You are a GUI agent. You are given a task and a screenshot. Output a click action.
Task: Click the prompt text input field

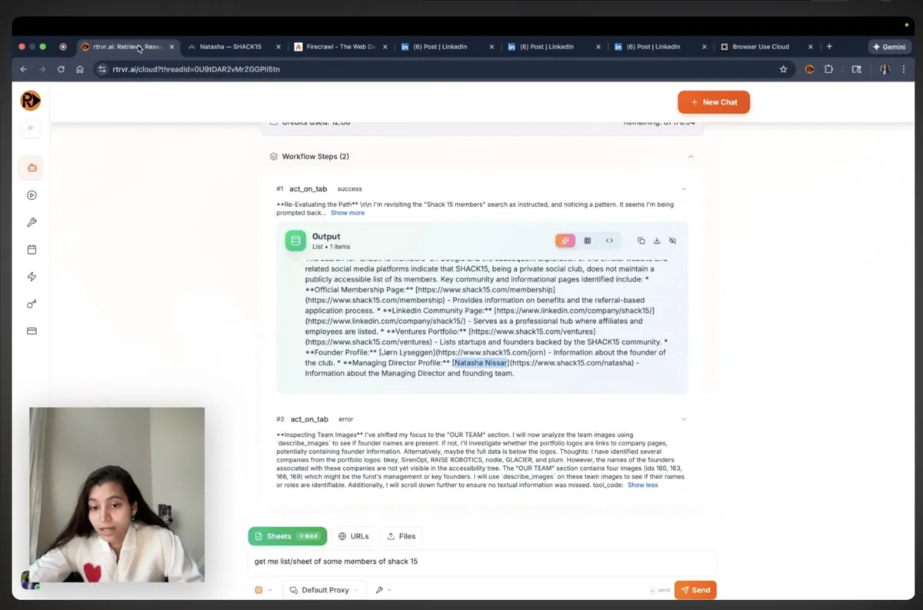tap(481, 562)
